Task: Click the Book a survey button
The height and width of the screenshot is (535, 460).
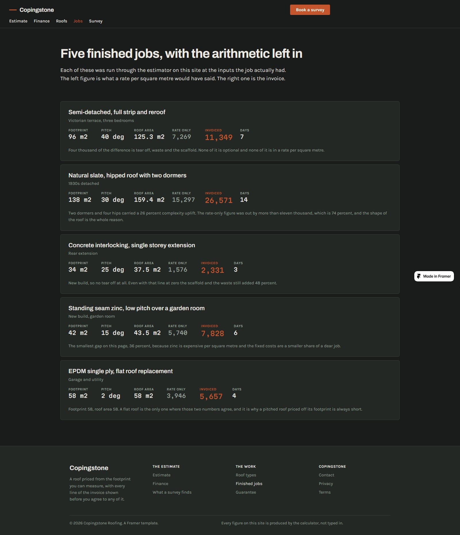Action: [310, 10]
